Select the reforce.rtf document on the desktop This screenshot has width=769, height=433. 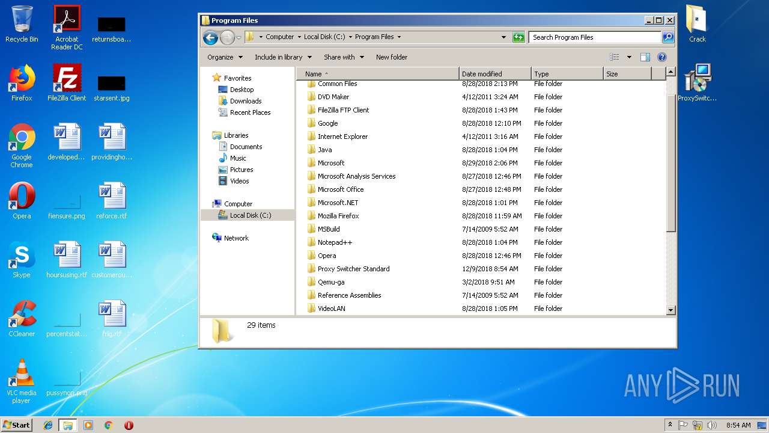click(x=112, y=201)
